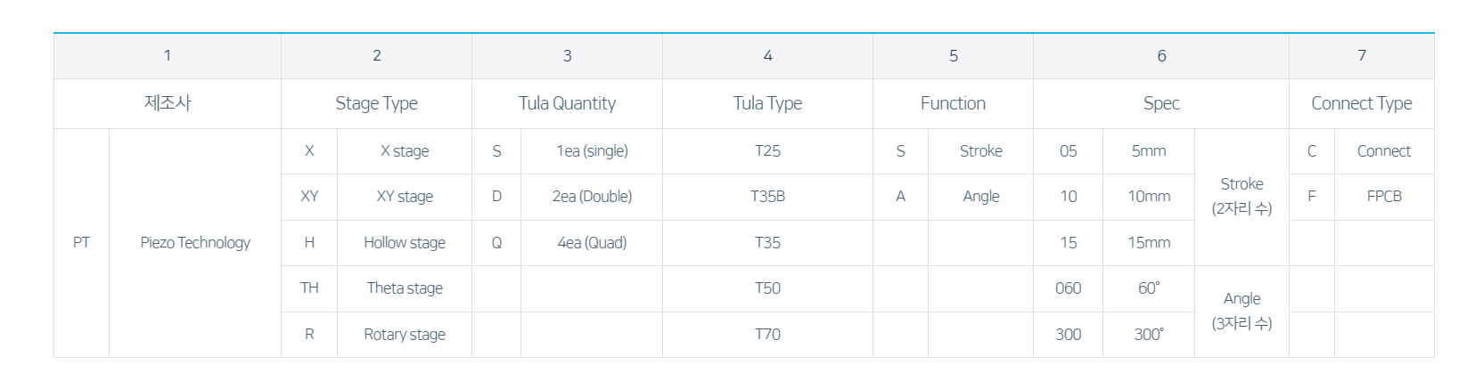Click the 'Piezo Technology' manufacturer cell

point(195,242)
